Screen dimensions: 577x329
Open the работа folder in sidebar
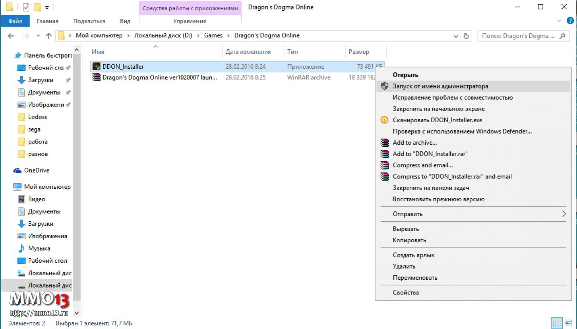[38, 141]
